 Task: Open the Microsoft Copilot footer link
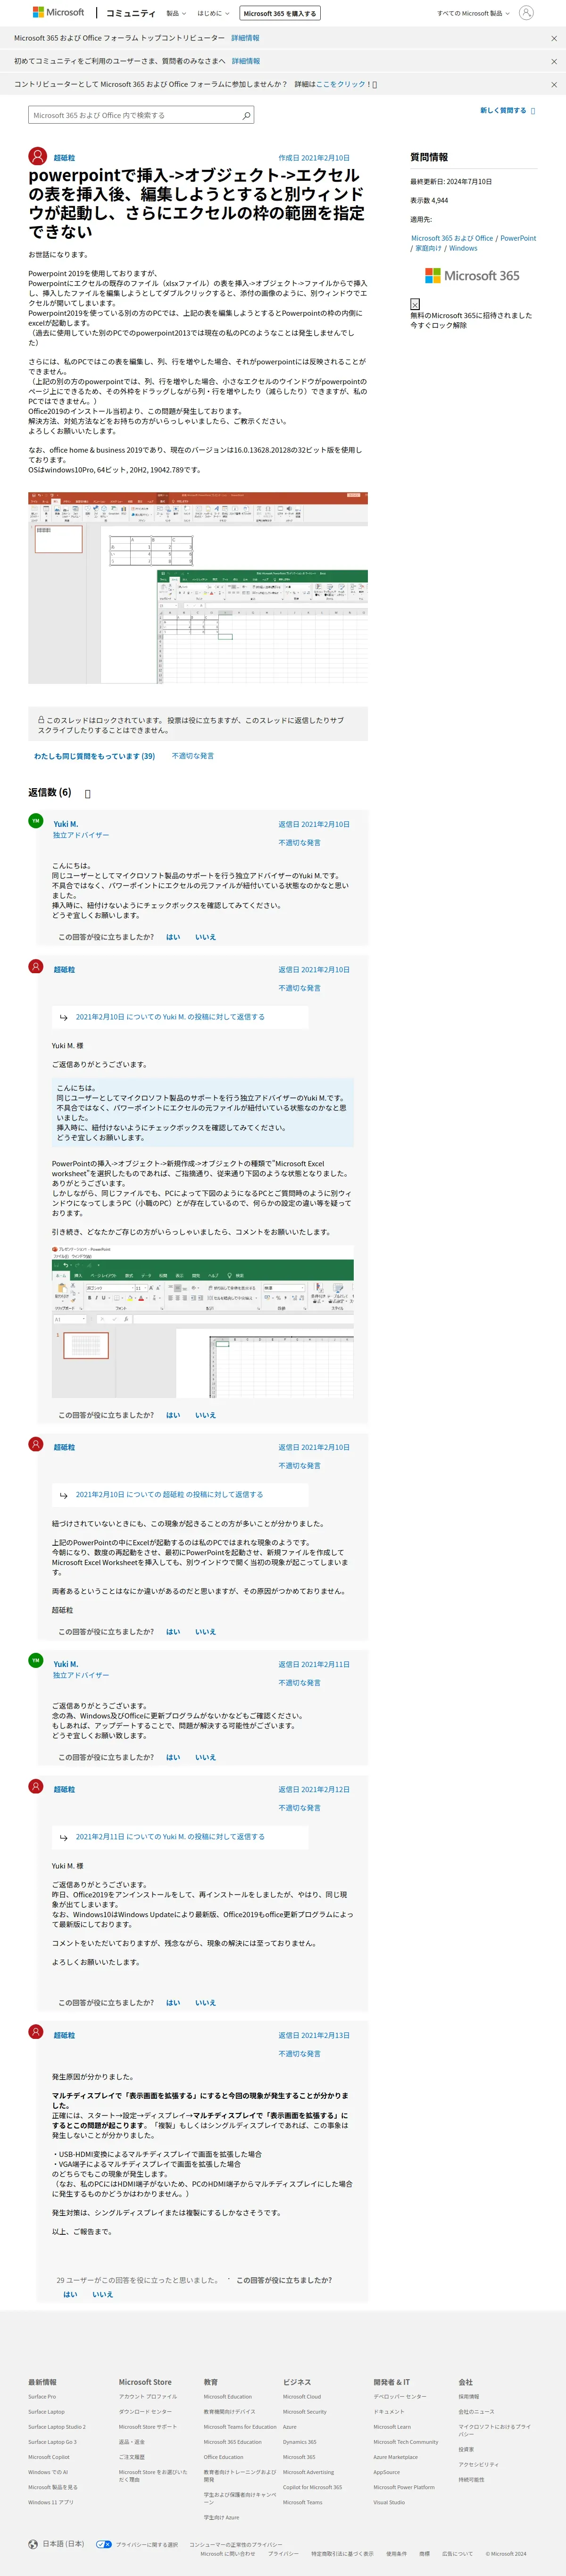point(49,2456)
